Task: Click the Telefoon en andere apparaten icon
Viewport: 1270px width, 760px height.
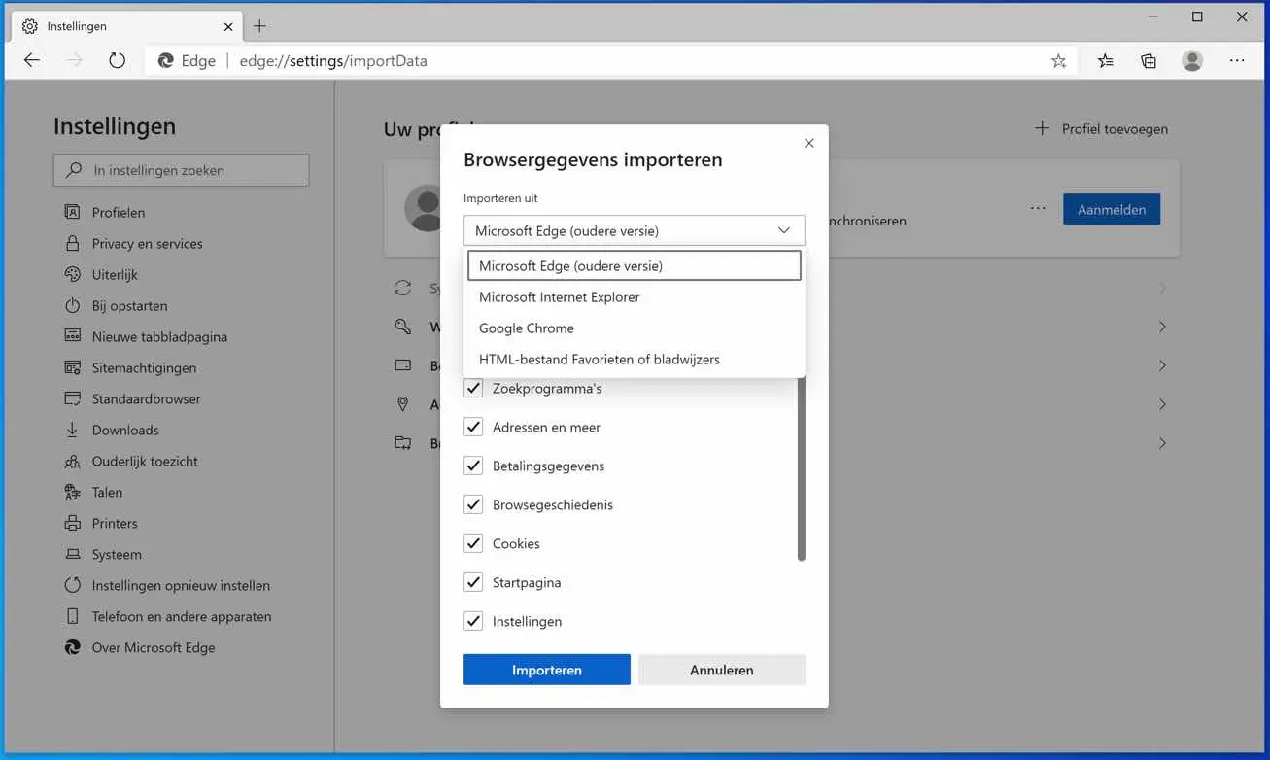Action: (x=72, y=616)
